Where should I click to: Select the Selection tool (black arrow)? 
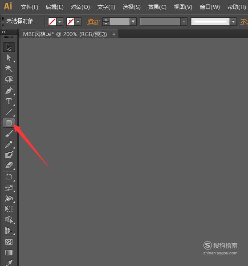(9, 47)
